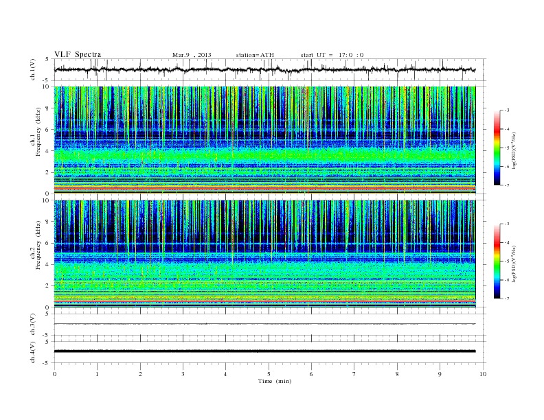544x420 pixels.
Task: Click the "ch.1(V)" axis label
Action: pos(33,70)
